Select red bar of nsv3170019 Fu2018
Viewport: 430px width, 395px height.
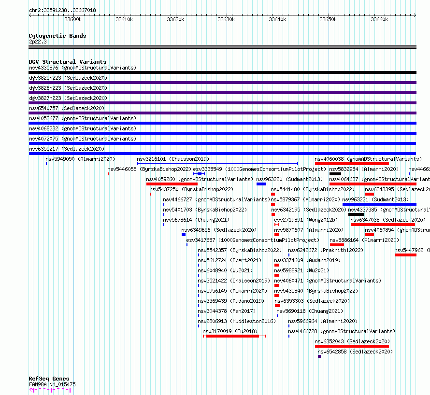tap(232, 336)
